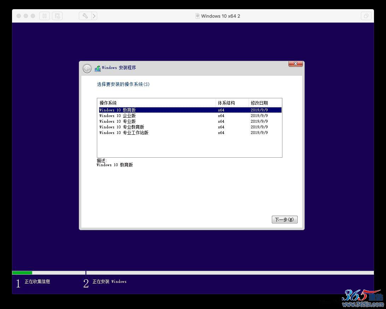Click the 下一步(N) button

click(x=285, y=220)
